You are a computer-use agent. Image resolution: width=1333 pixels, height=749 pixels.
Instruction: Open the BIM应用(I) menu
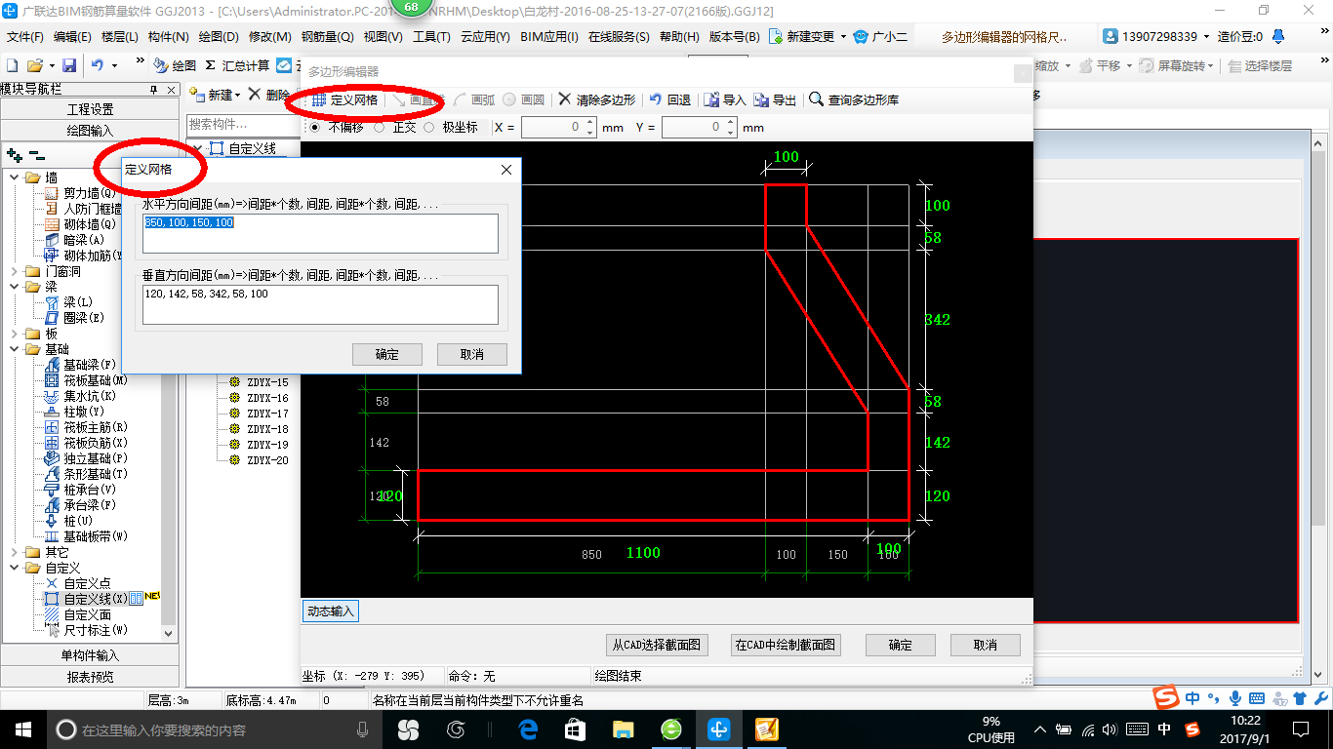[x=549, y=36]
